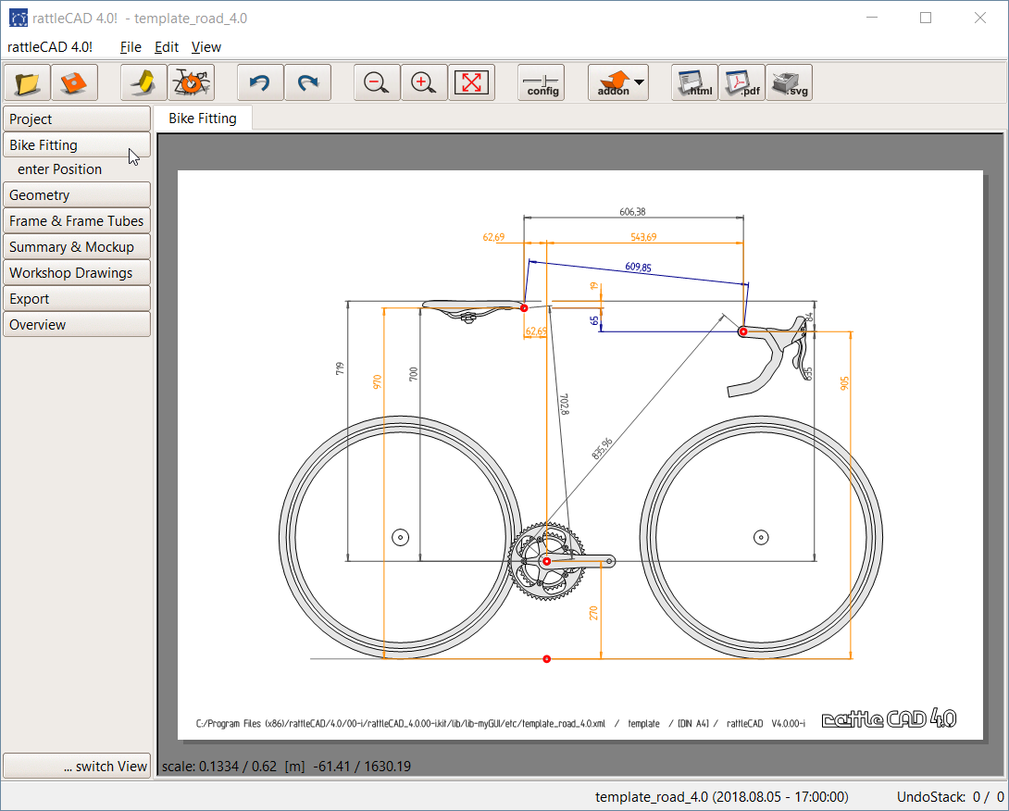Click the template file path footer text
Image resolution: width=1009 pixels, height=811 pixels.
click(401, 723)
